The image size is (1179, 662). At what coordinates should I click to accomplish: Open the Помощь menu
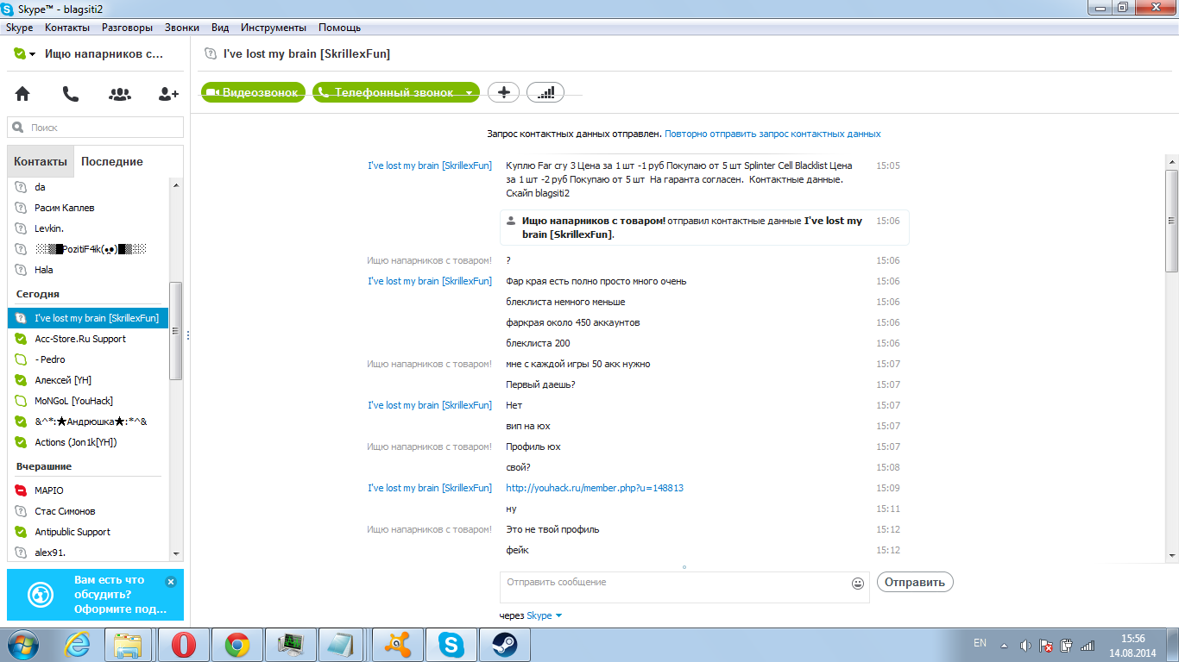(x=339, y=28)
